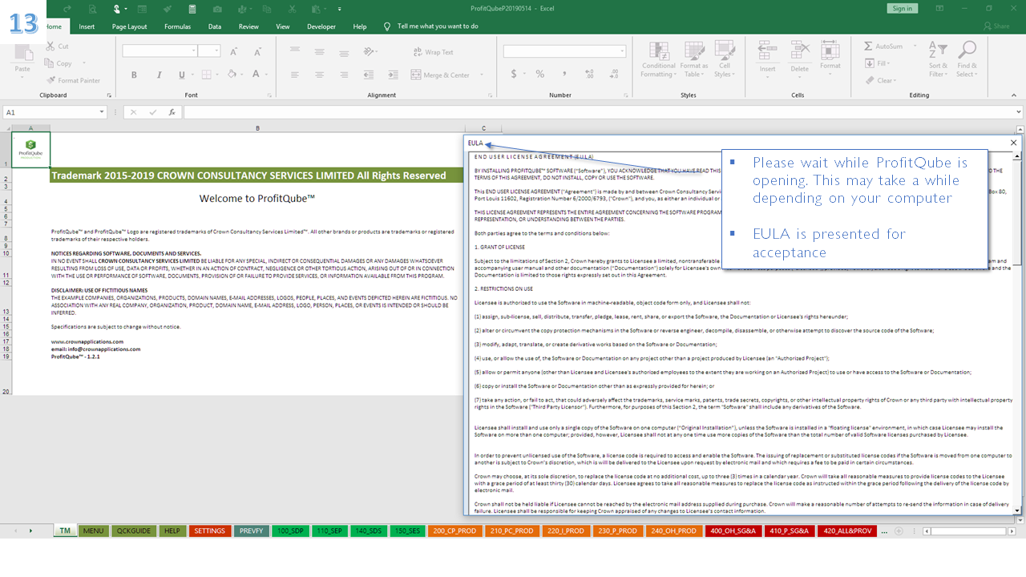Open the Fill Color dropdown arrow
1026x577 pixels.
[x=241, y=75]
